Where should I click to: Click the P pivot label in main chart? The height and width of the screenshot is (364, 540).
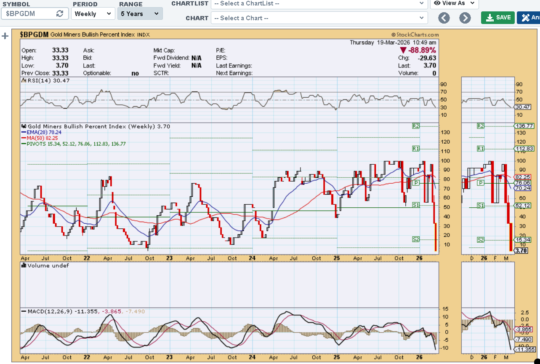point(416,183)
